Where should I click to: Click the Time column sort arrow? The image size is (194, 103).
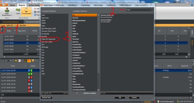25,66
